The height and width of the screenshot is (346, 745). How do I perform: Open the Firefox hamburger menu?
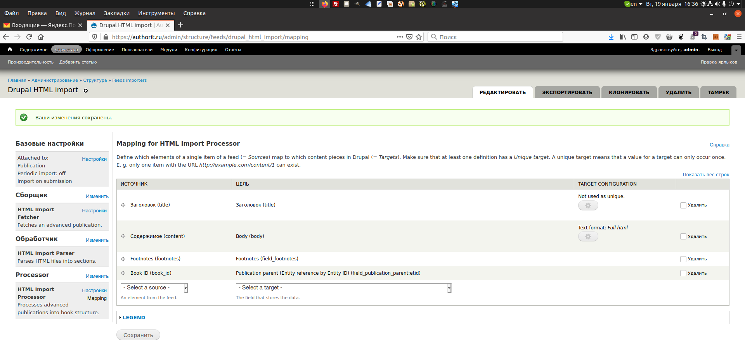click(x=739, y=37)
